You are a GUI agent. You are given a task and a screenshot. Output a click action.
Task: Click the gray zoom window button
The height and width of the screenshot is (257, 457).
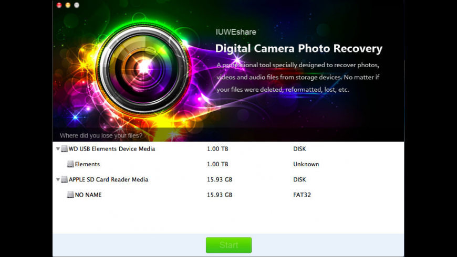tap(77, 5)
